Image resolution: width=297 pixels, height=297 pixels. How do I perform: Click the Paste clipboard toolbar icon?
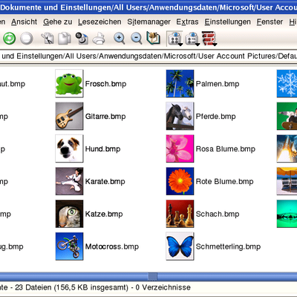coord(82,39)
